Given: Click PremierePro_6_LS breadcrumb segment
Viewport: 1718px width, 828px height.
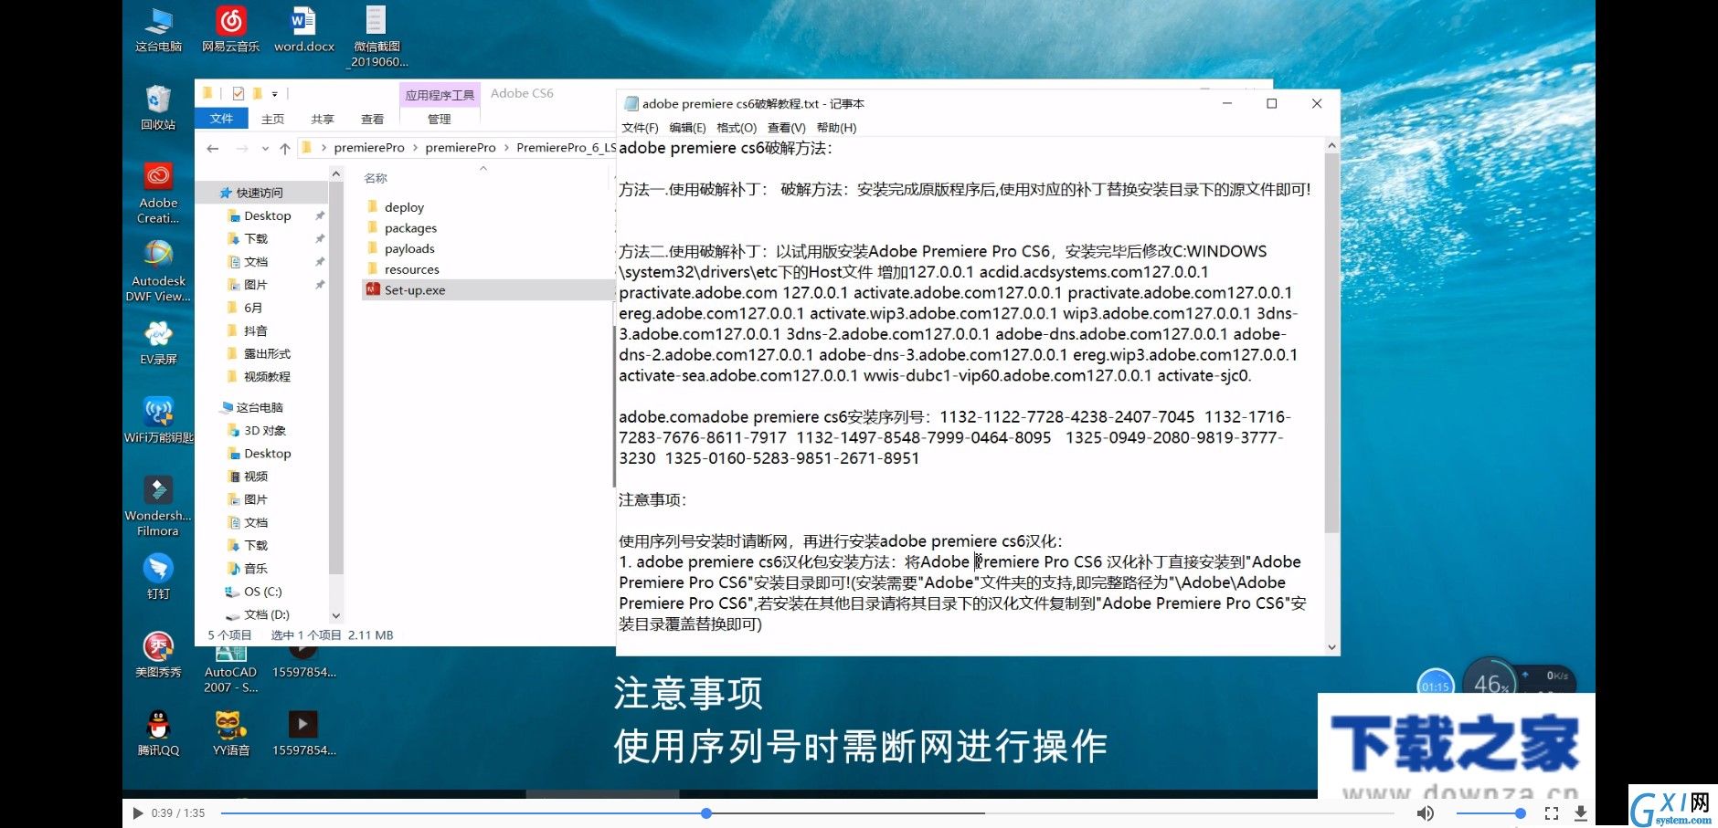Looking at the screenshot, I should click(566, 148).
